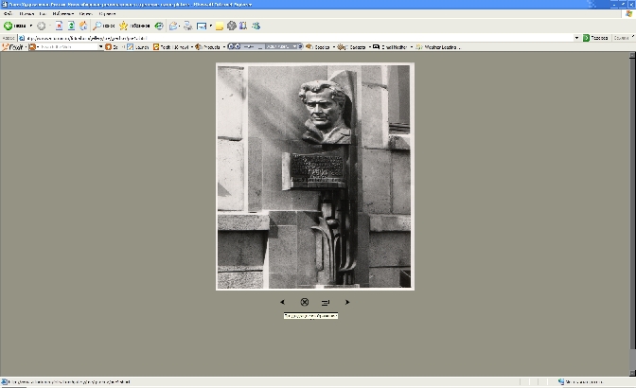The width and height of the screenshot is (636, 388).
Task: Click the vertical scrollbar up arrow
Action: pos(632,55)
